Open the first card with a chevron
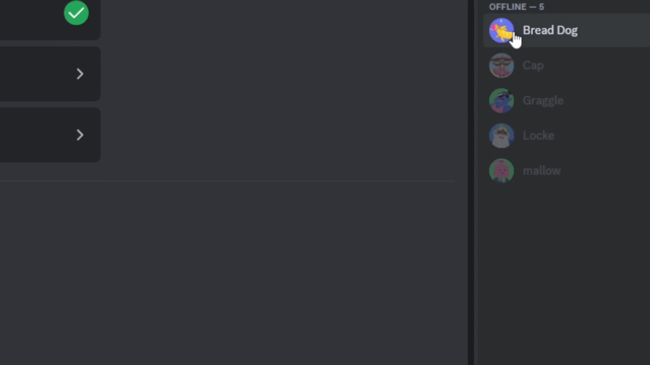This screenshot has width=650, height=365. 50,74
